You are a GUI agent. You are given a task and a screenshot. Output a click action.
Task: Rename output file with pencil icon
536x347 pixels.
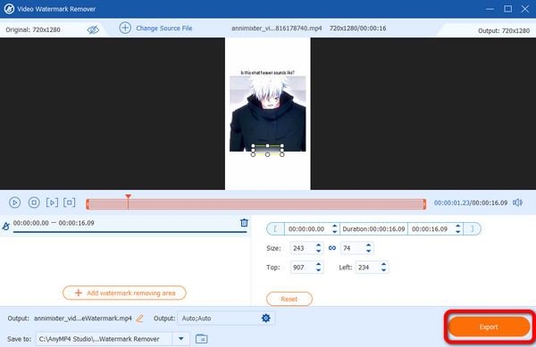point(140,318)
